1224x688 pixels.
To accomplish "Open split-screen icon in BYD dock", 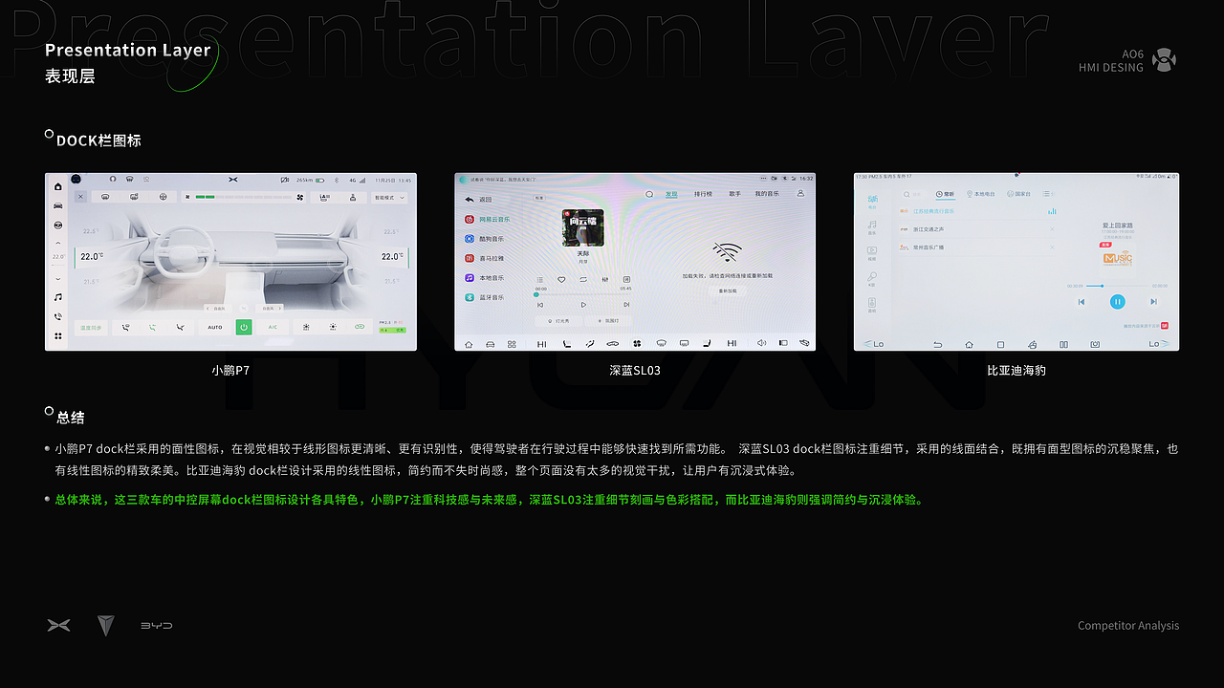I will (x=1063, y=345).
